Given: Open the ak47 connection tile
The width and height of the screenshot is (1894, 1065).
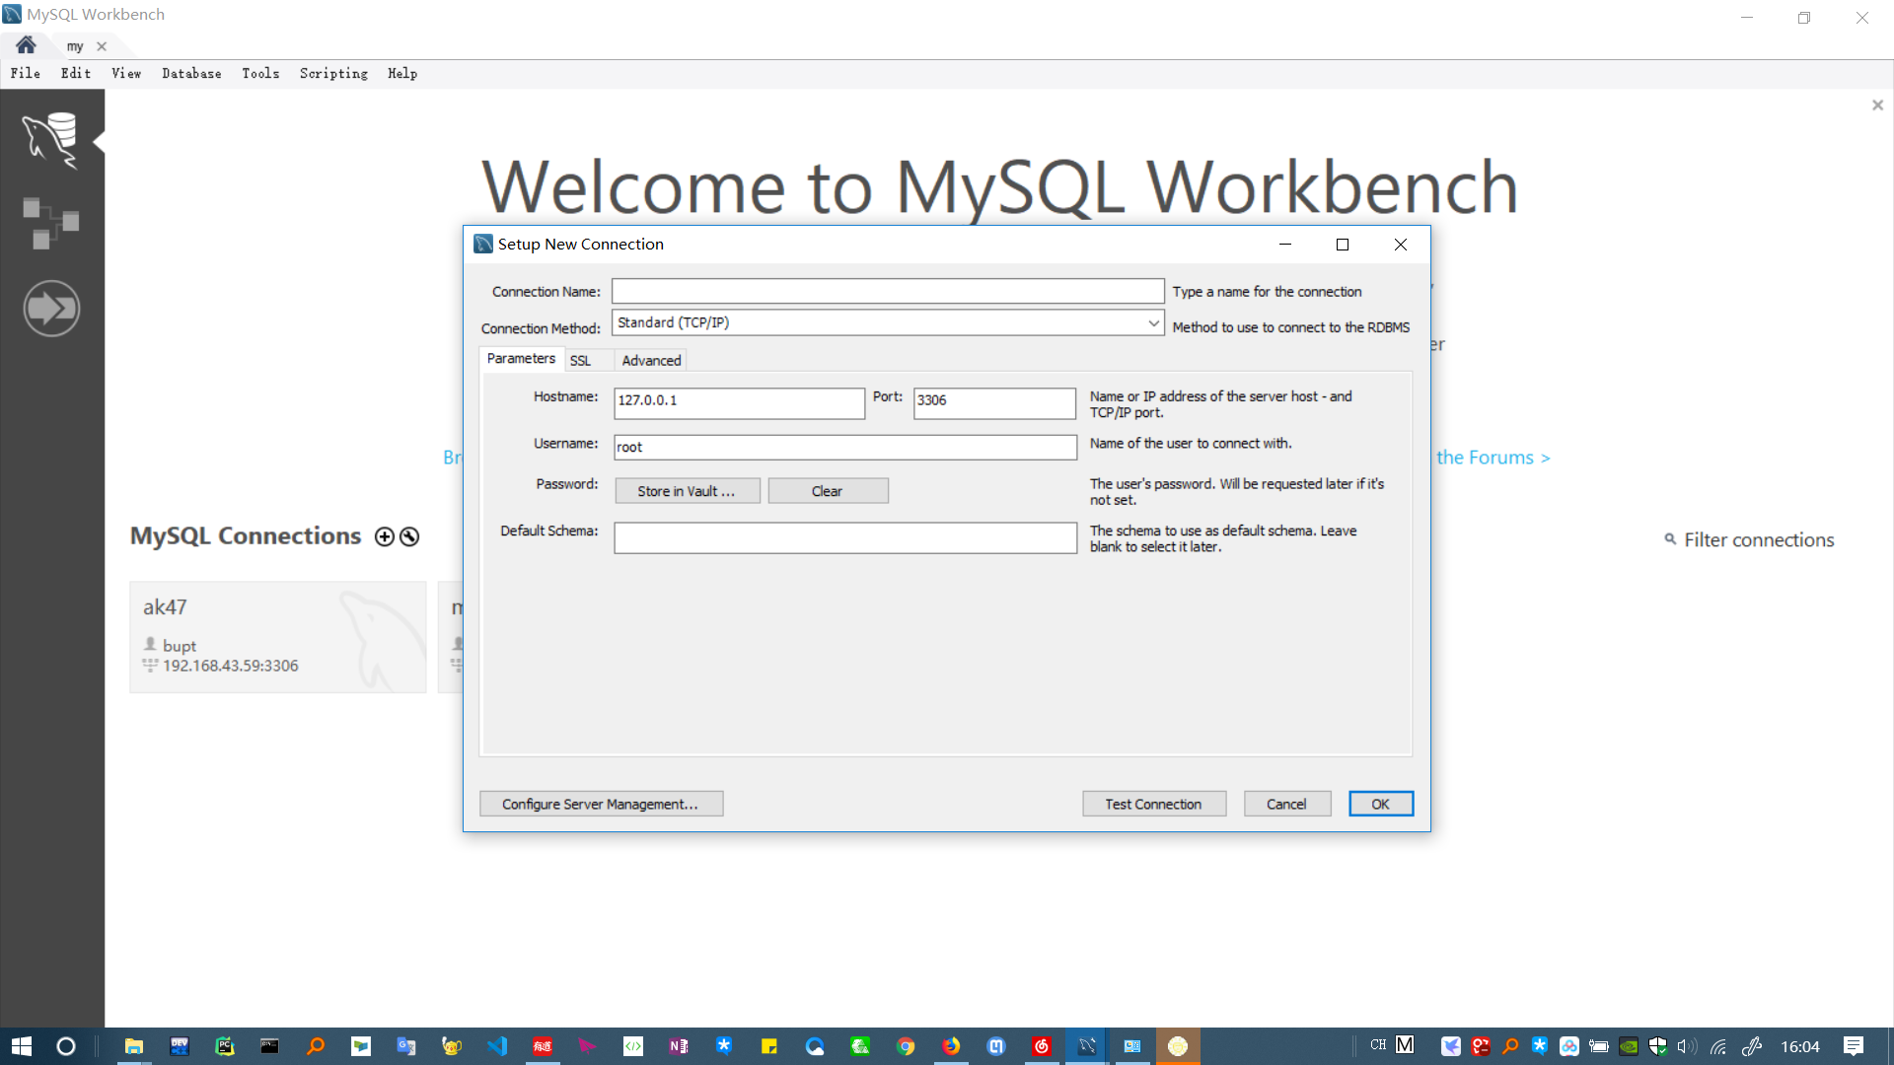Looking at the screenshot, I should click(277, 636).
